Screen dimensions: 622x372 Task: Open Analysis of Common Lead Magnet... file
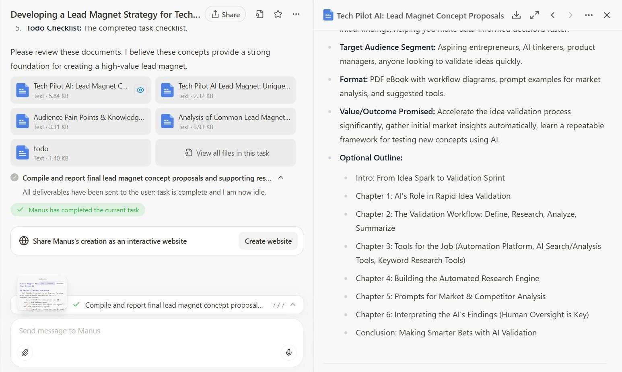[226, 121]
